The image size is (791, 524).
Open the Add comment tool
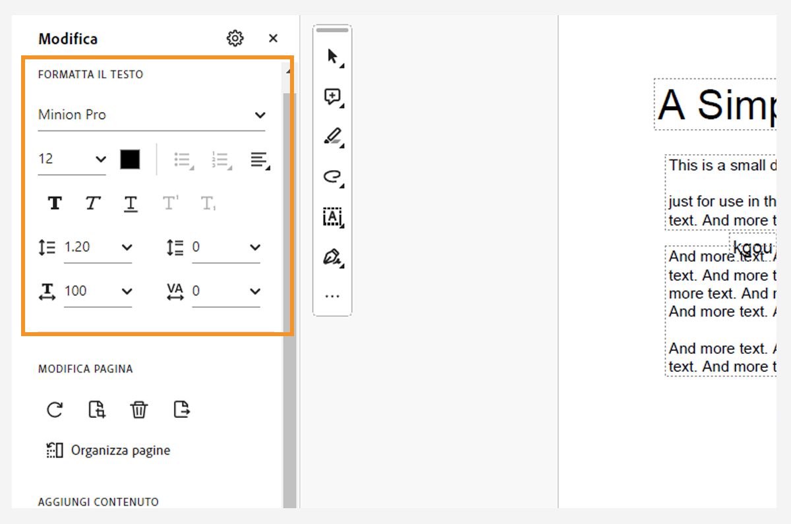(332, 97)
